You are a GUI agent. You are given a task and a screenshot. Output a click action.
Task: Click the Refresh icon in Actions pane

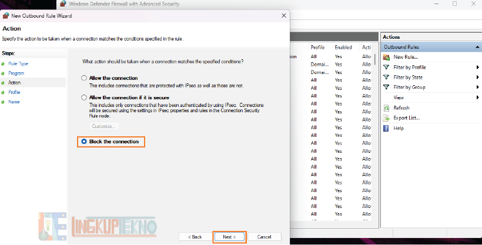(x=386, y=108)
